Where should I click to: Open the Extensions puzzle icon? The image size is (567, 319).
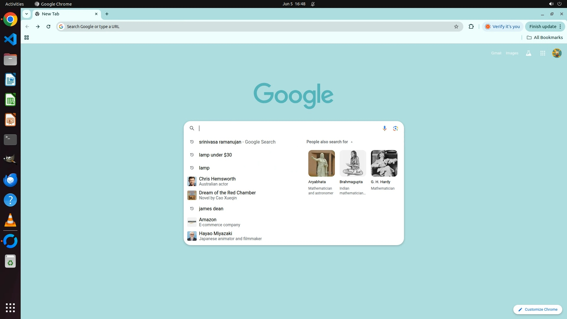coord(471,27)
